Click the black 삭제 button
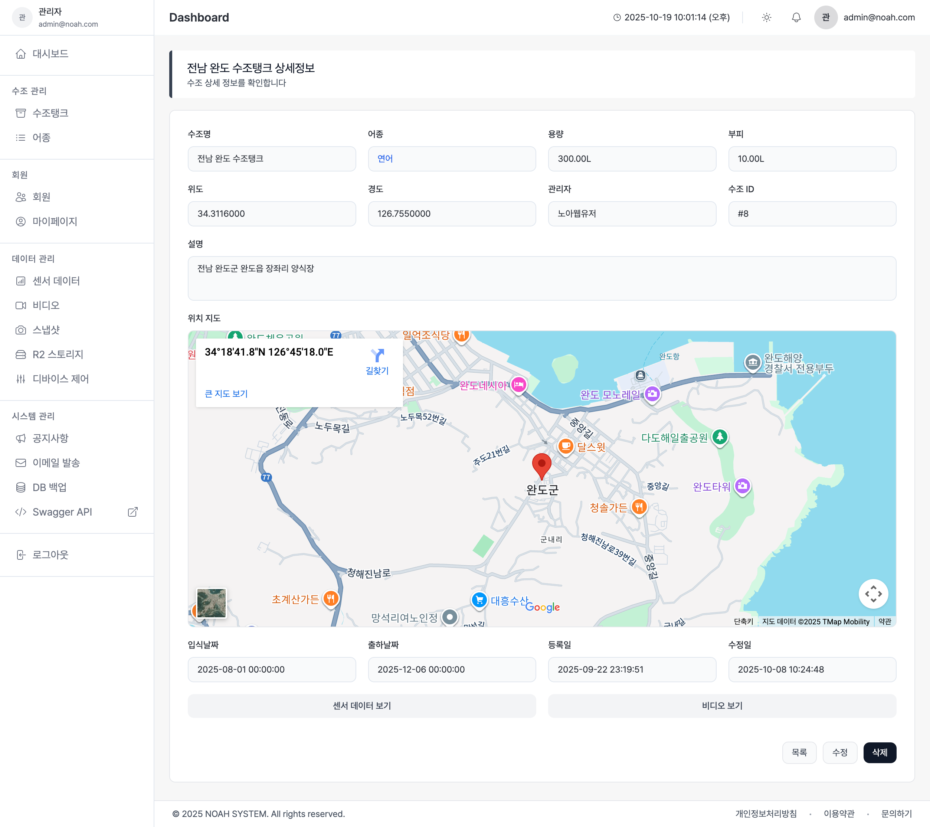This screenshot has width=930, height=827. point(879,752)
